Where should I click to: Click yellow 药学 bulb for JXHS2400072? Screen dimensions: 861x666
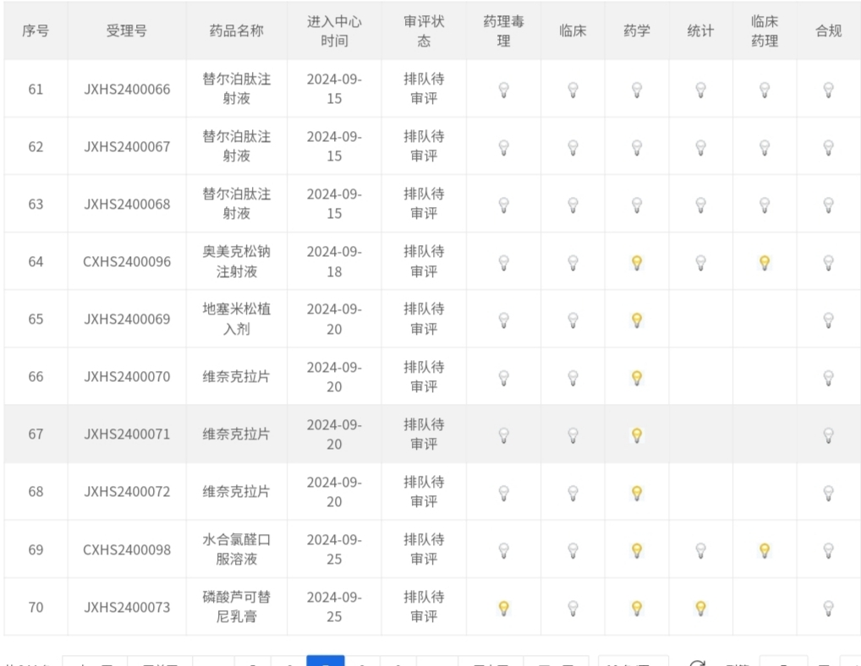click(x=637, y=493)
